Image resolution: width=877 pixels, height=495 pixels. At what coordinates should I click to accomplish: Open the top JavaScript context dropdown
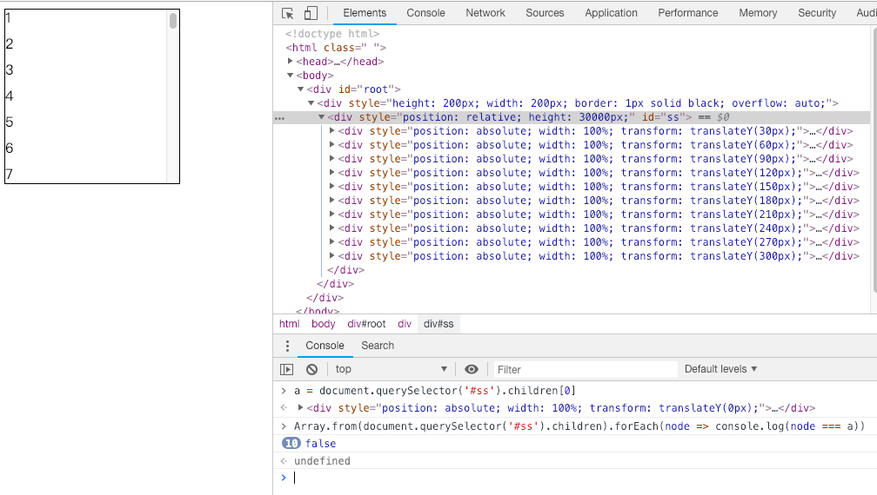[391, 369]
